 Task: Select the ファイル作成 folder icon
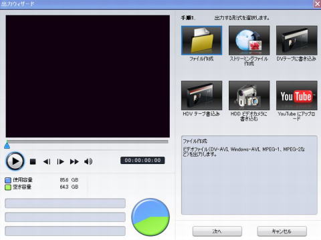pos(201,41)
